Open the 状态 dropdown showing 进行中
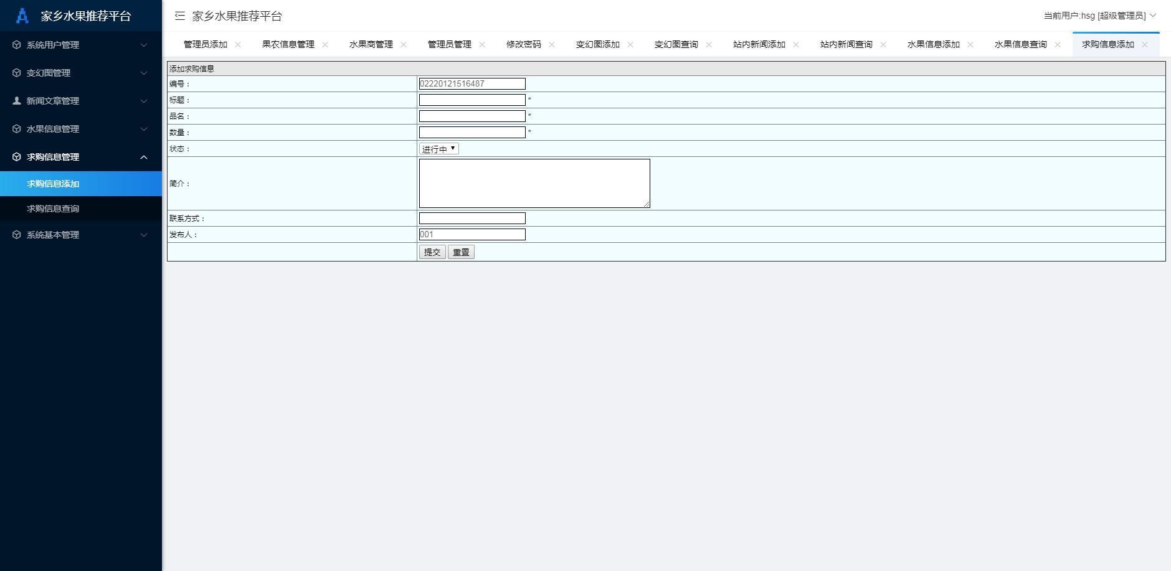Screen dimensions: 1171x571 click(x=438, y=148)
